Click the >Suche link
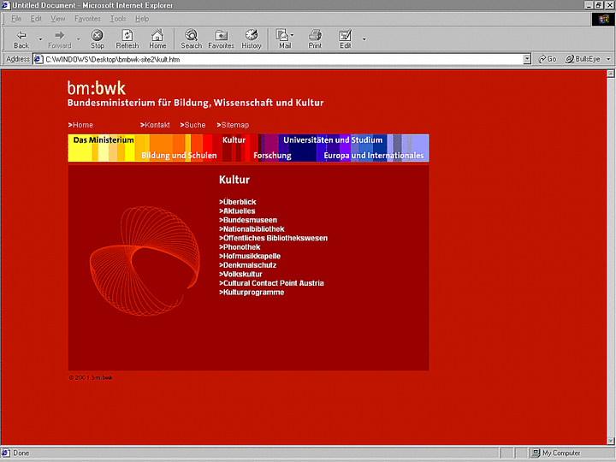This screenshot has height=462, width=616. pyautogui.click(x=192, y=125)
